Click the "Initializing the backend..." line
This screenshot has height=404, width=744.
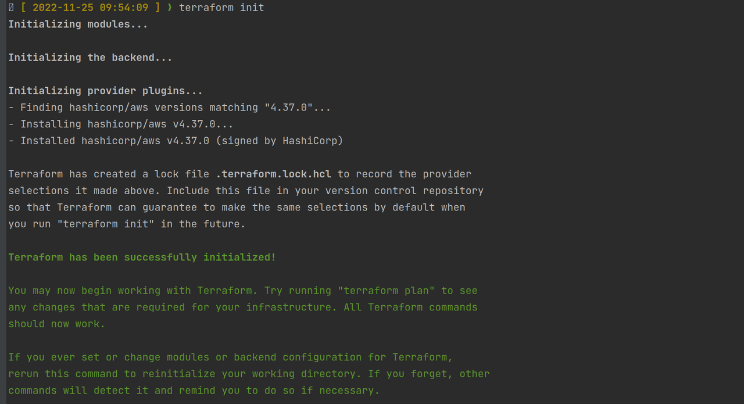click(90, 58)
